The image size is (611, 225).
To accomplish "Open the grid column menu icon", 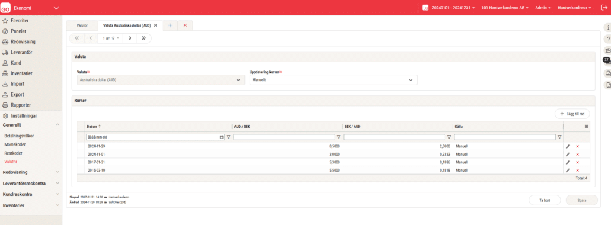I will click(x=587, y=126).
